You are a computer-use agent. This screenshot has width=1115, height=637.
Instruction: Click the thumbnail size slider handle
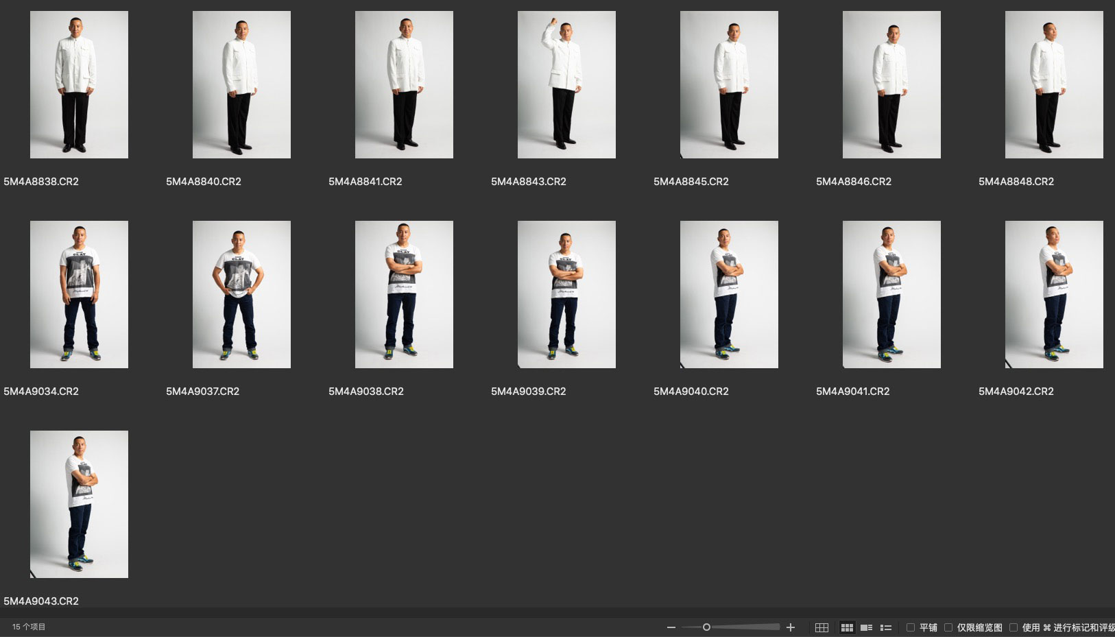click(x=706, y=627)
